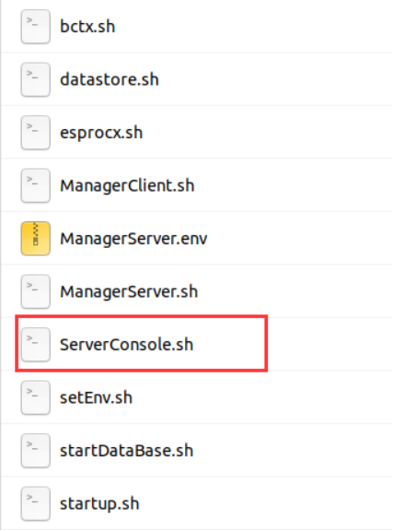The height and width of the screenshot is (531, 393).
Task: Click the setEnv.sh file name
Action: [x=96, y=398]
